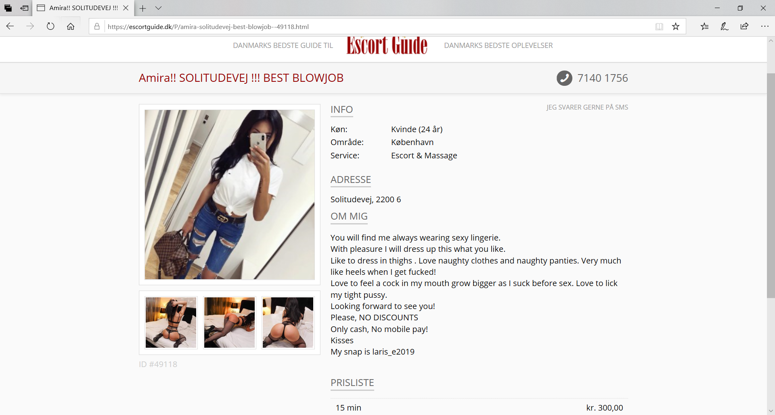Click the vertical page scrollbar thumb

pos(771,185)
